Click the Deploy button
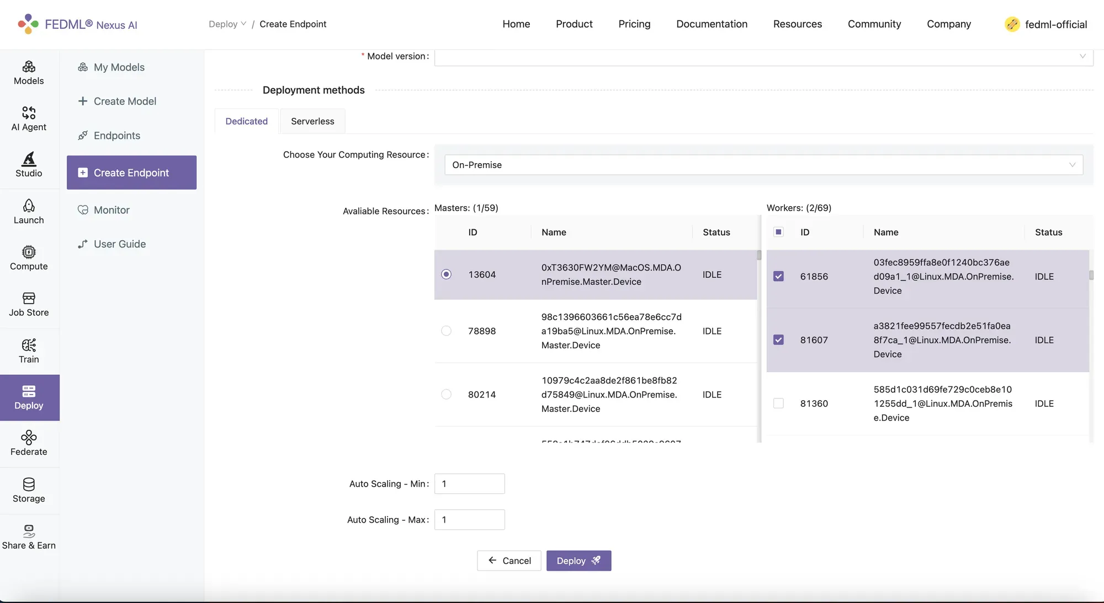Screen dimensions: 1104x603 [578, 561]
